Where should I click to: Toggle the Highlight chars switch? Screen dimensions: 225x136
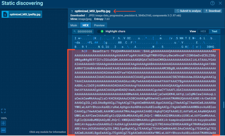tap(100, 31)
